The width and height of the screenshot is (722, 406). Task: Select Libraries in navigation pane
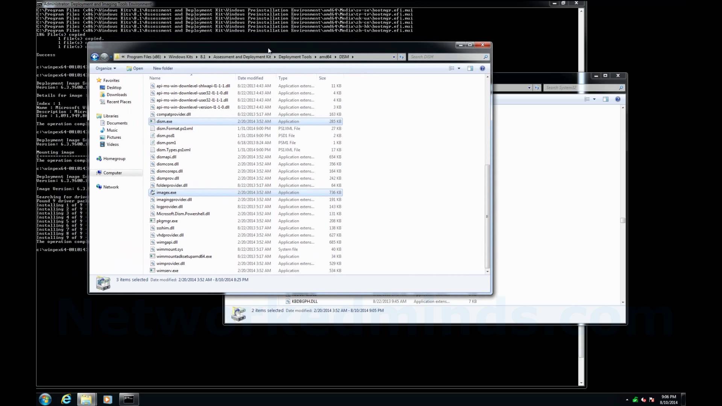pyautogui.click(x=111, y=116)
